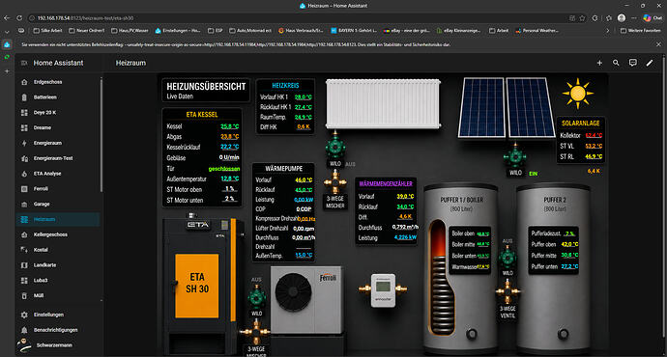
Task: Go back with the browser back arrow
Action: pyautogui.click(x=7, y=17)
